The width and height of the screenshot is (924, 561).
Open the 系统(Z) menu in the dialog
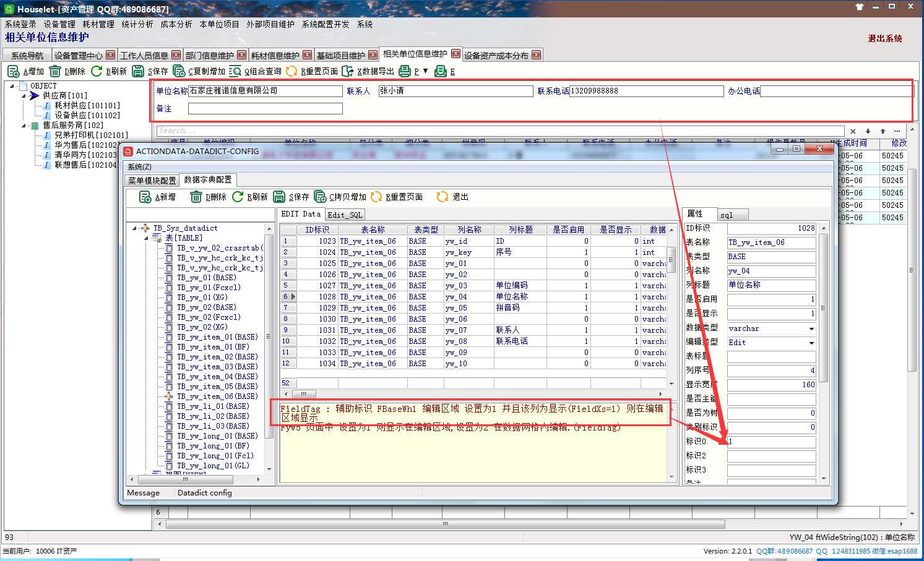coord(139,167)
